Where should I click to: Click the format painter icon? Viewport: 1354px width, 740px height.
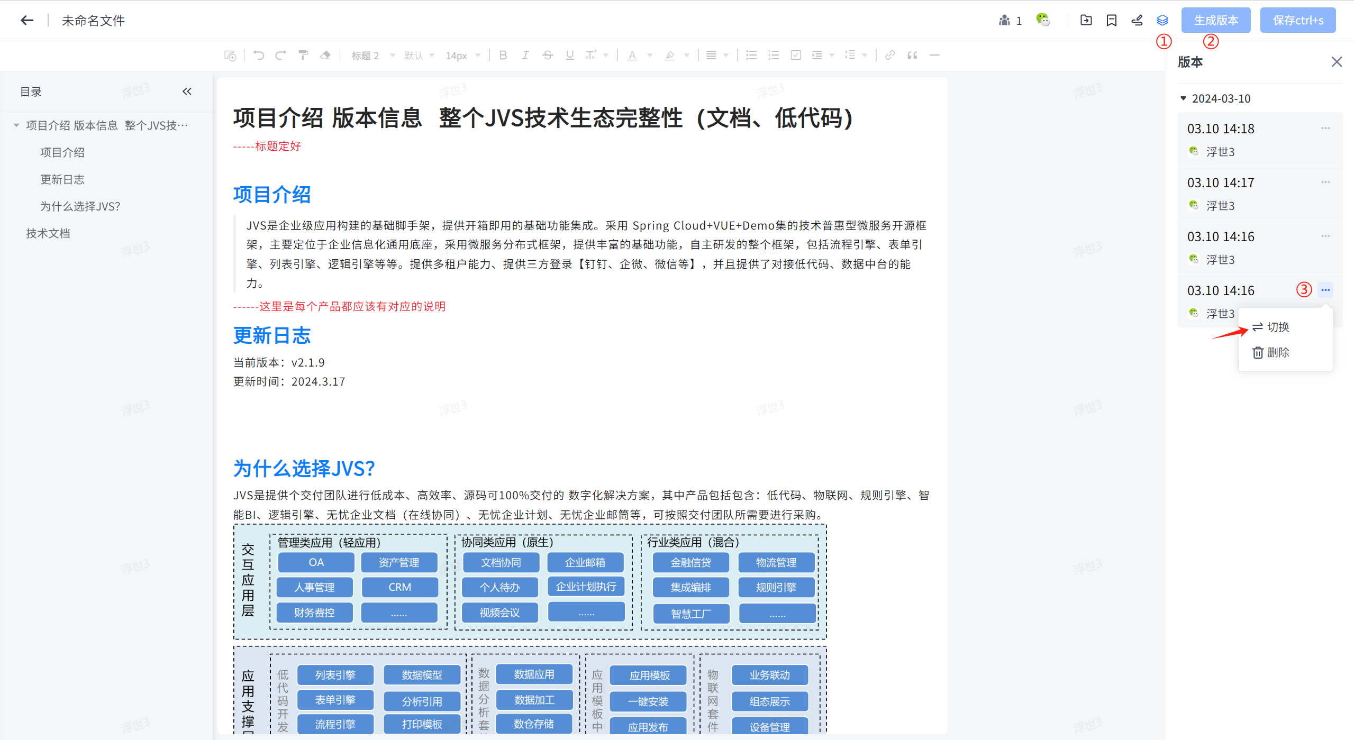tap(303, 55)
